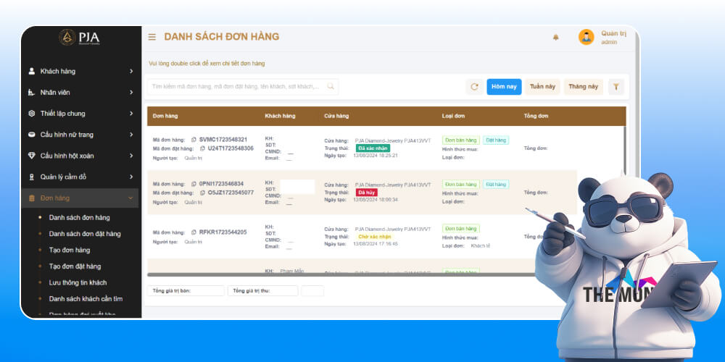The height and width of the screenshot is (362, 725).
Task: Click the hamburger menu icon
Action: click(152, 37)
